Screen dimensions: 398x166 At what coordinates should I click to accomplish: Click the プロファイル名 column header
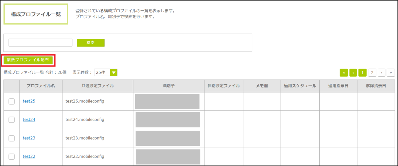point(41,86)
